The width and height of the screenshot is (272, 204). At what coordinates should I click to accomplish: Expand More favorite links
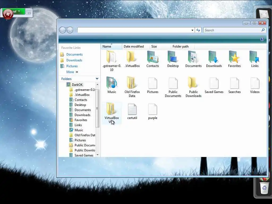tap(72, 72)
